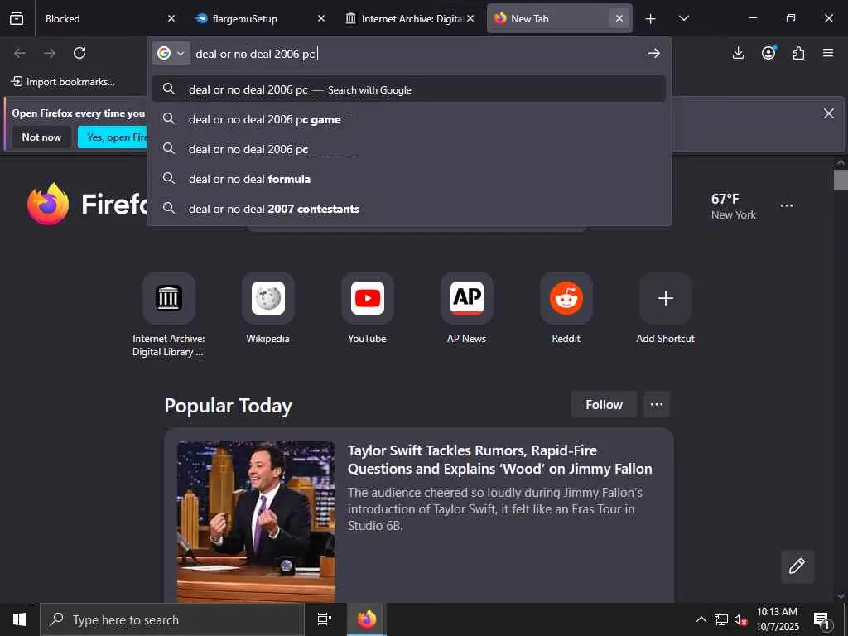Image resolution: width=848 pixels, height=636 pixels.
Task: Open the Taylor Swift article headline
Action: tap(499, 460)
